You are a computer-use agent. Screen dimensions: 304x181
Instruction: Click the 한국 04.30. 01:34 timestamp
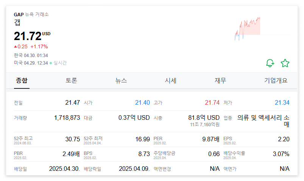(x=31, y=56)
